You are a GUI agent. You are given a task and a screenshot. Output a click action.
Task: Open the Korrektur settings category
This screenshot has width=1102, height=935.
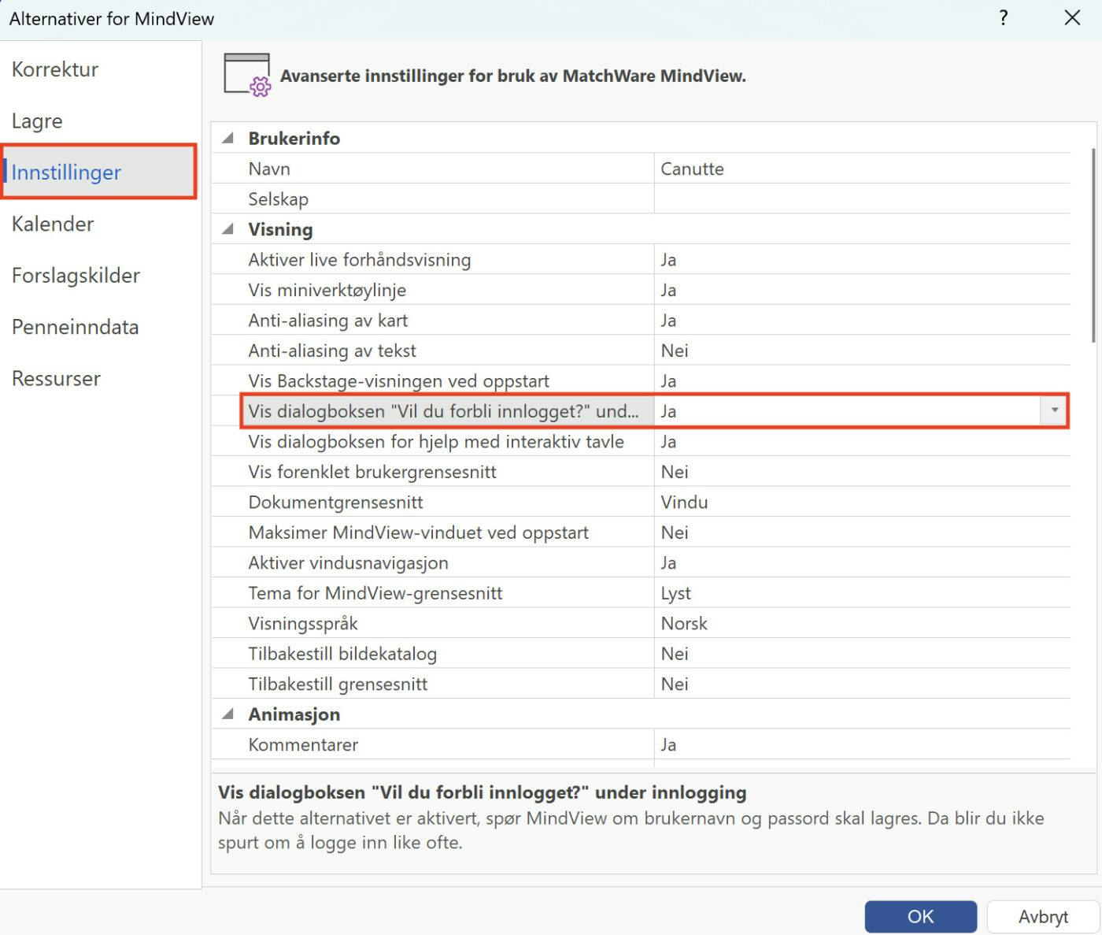click(x=55, y=69)
